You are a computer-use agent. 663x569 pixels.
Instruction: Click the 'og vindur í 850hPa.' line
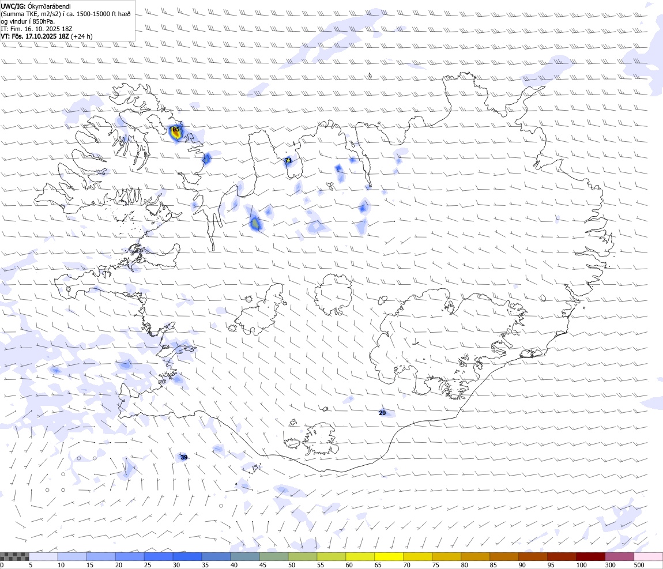point(28,21)
